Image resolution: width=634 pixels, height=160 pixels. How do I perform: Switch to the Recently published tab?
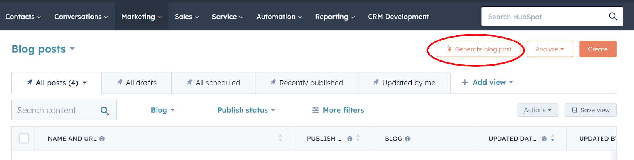pyautogui.click(x=307, y=83)
